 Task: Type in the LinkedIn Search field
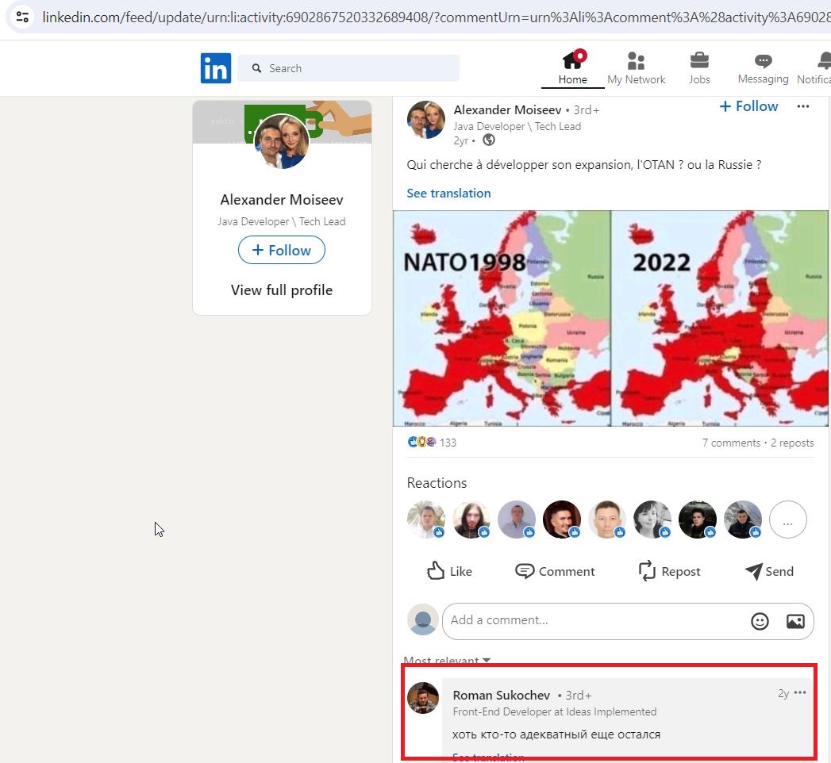click(x=348, y=68)
